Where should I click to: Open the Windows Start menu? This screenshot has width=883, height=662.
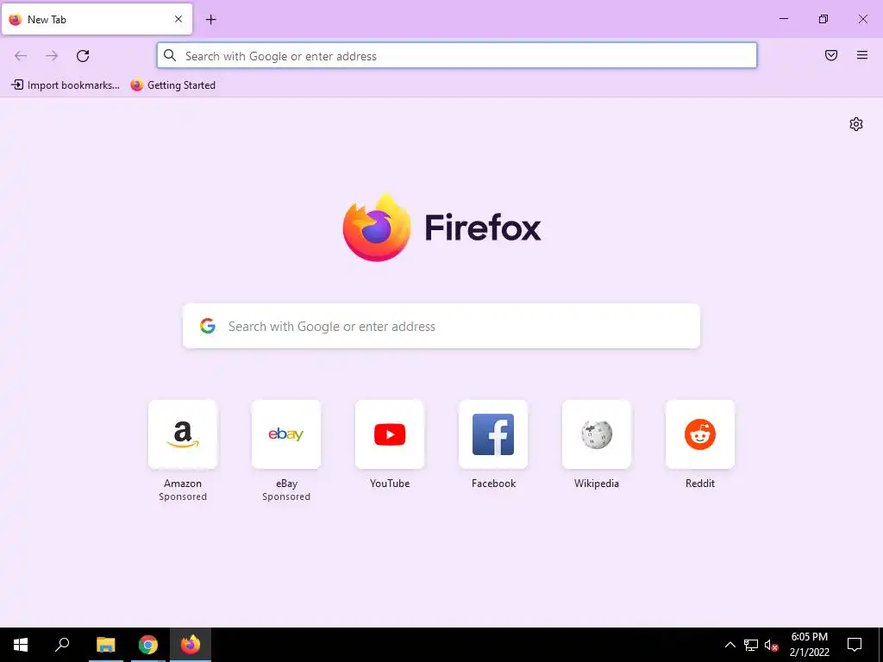pyautogui.click(x=21, y=645)
